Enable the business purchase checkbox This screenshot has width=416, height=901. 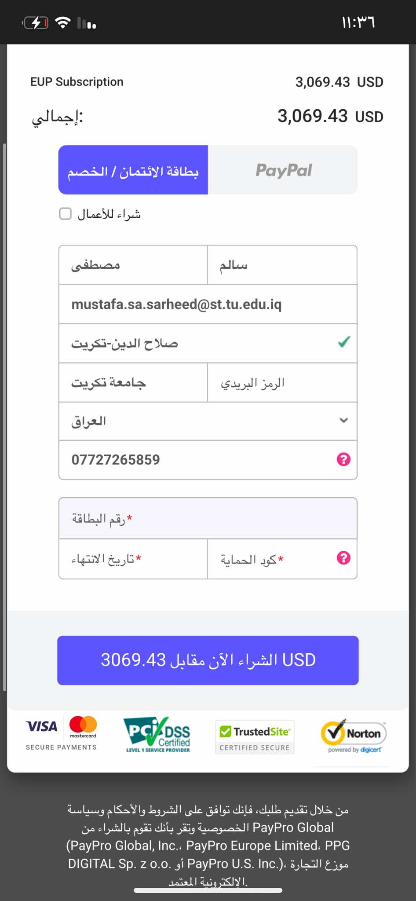tap(66, 214)
